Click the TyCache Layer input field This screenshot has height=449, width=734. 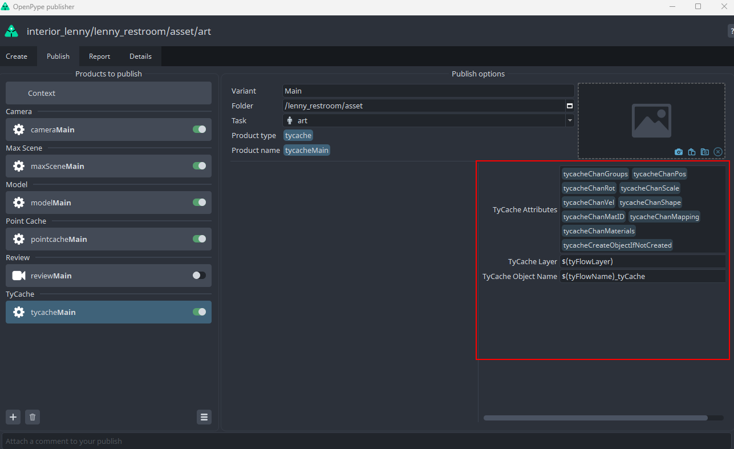pos(642,262)
